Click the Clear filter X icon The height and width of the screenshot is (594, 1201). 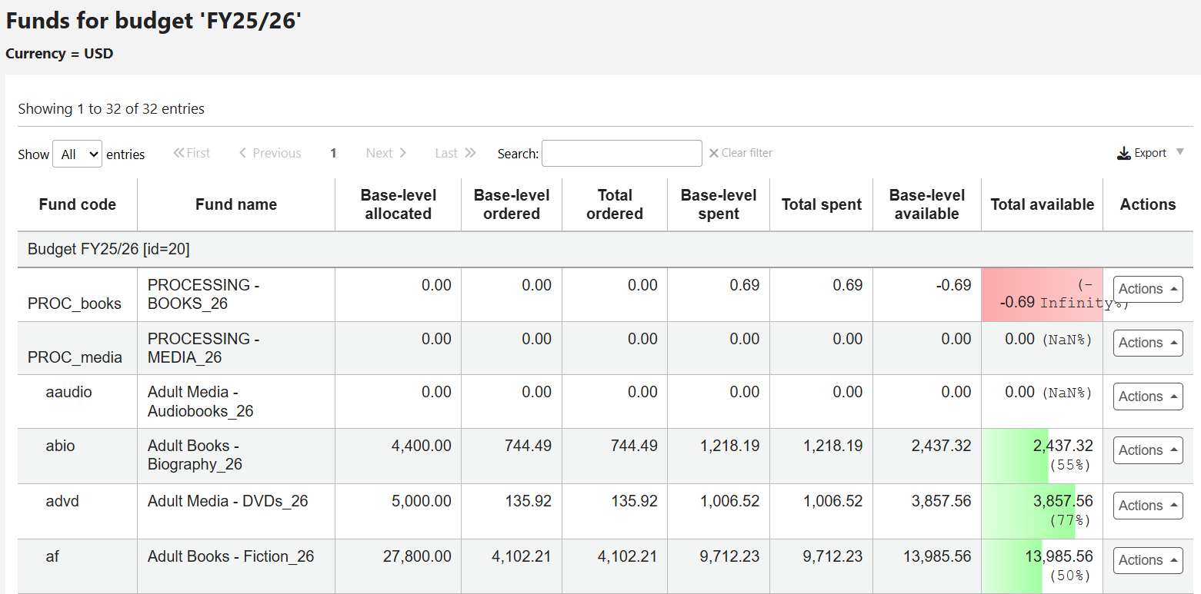[713, 154]
